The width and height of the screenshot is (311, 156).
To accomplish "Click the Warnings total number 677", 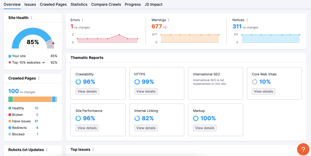I will tap(157, 26).
